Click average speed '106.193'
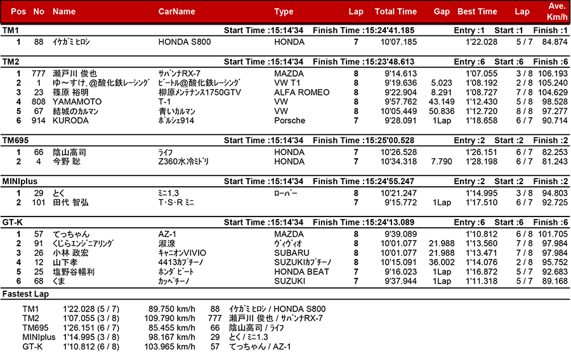 [553, 73]
